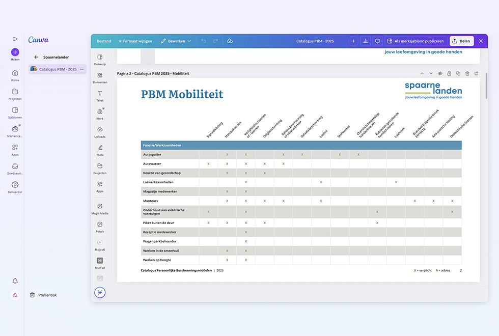
Task: Delete page 2 trash icon
Action: click(x=467, y=73)
